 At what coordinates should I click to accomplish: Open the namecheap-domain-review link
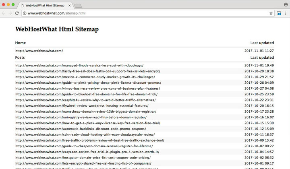(x=86, y=111)
